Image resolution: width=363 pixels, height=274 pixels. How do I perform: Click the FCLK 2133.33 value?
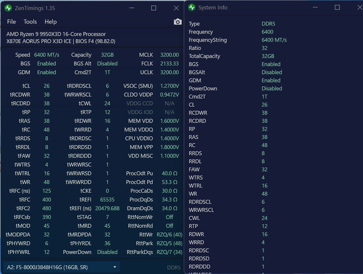(169, 64)
